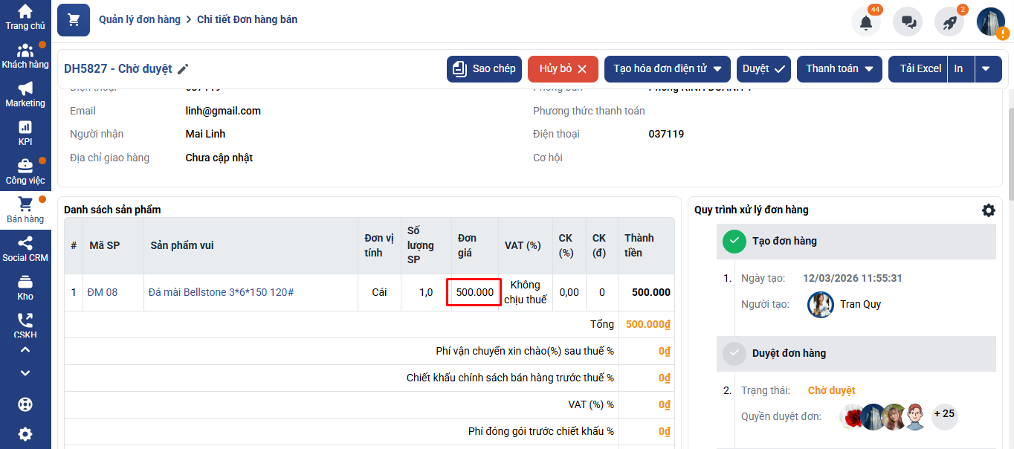1014x449 pixels.
Task: Approve the order with Duyệt button
Action: coord(764,68)
